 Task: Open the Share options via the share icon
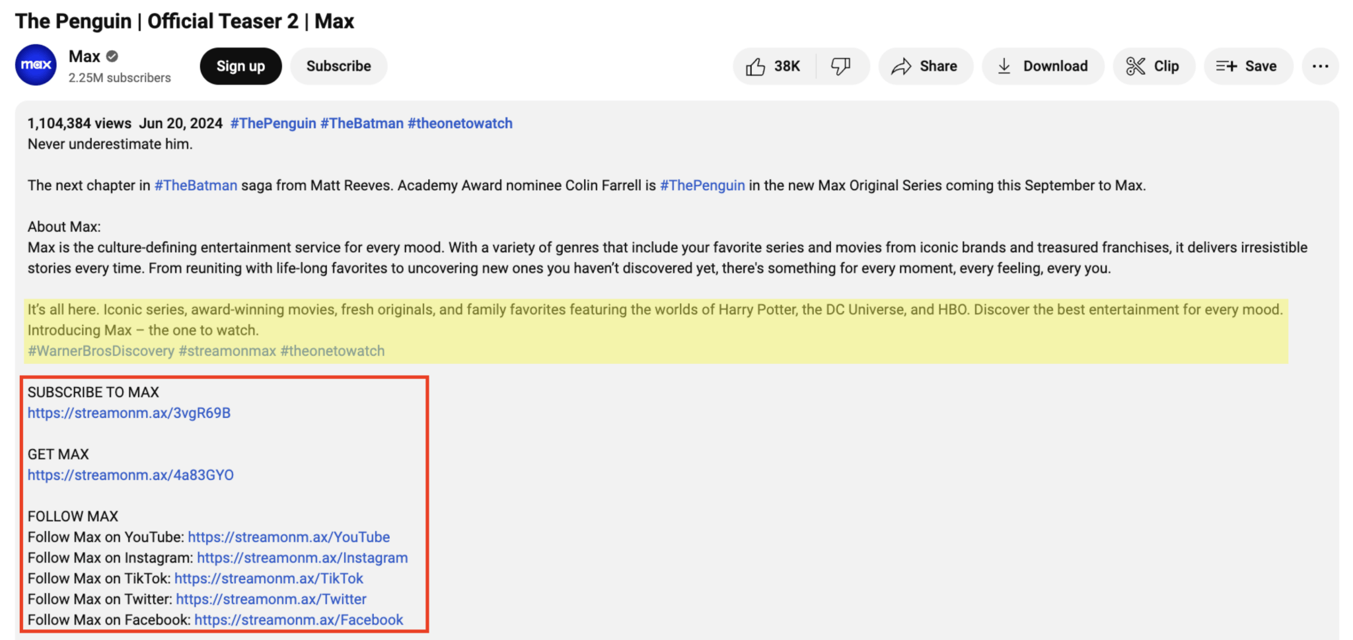[x=902, y=66]
